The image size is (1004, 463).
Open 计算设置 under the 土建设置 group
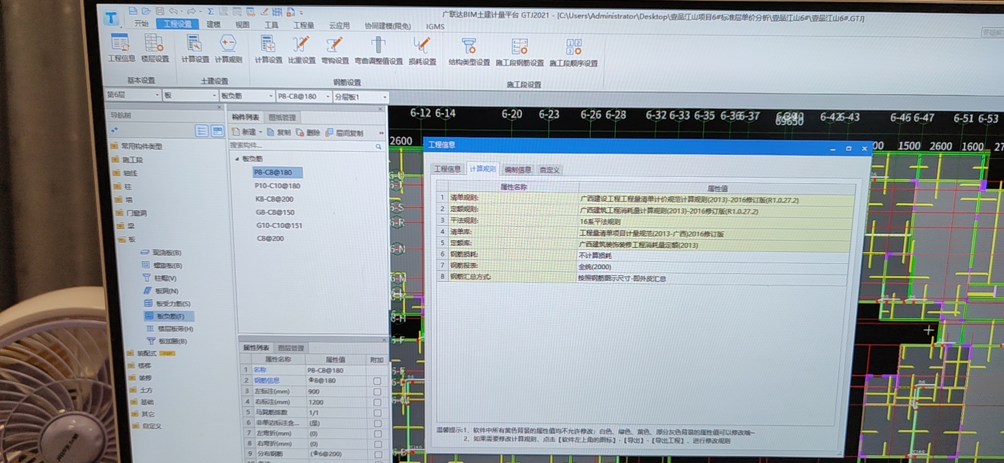(195, 49)
